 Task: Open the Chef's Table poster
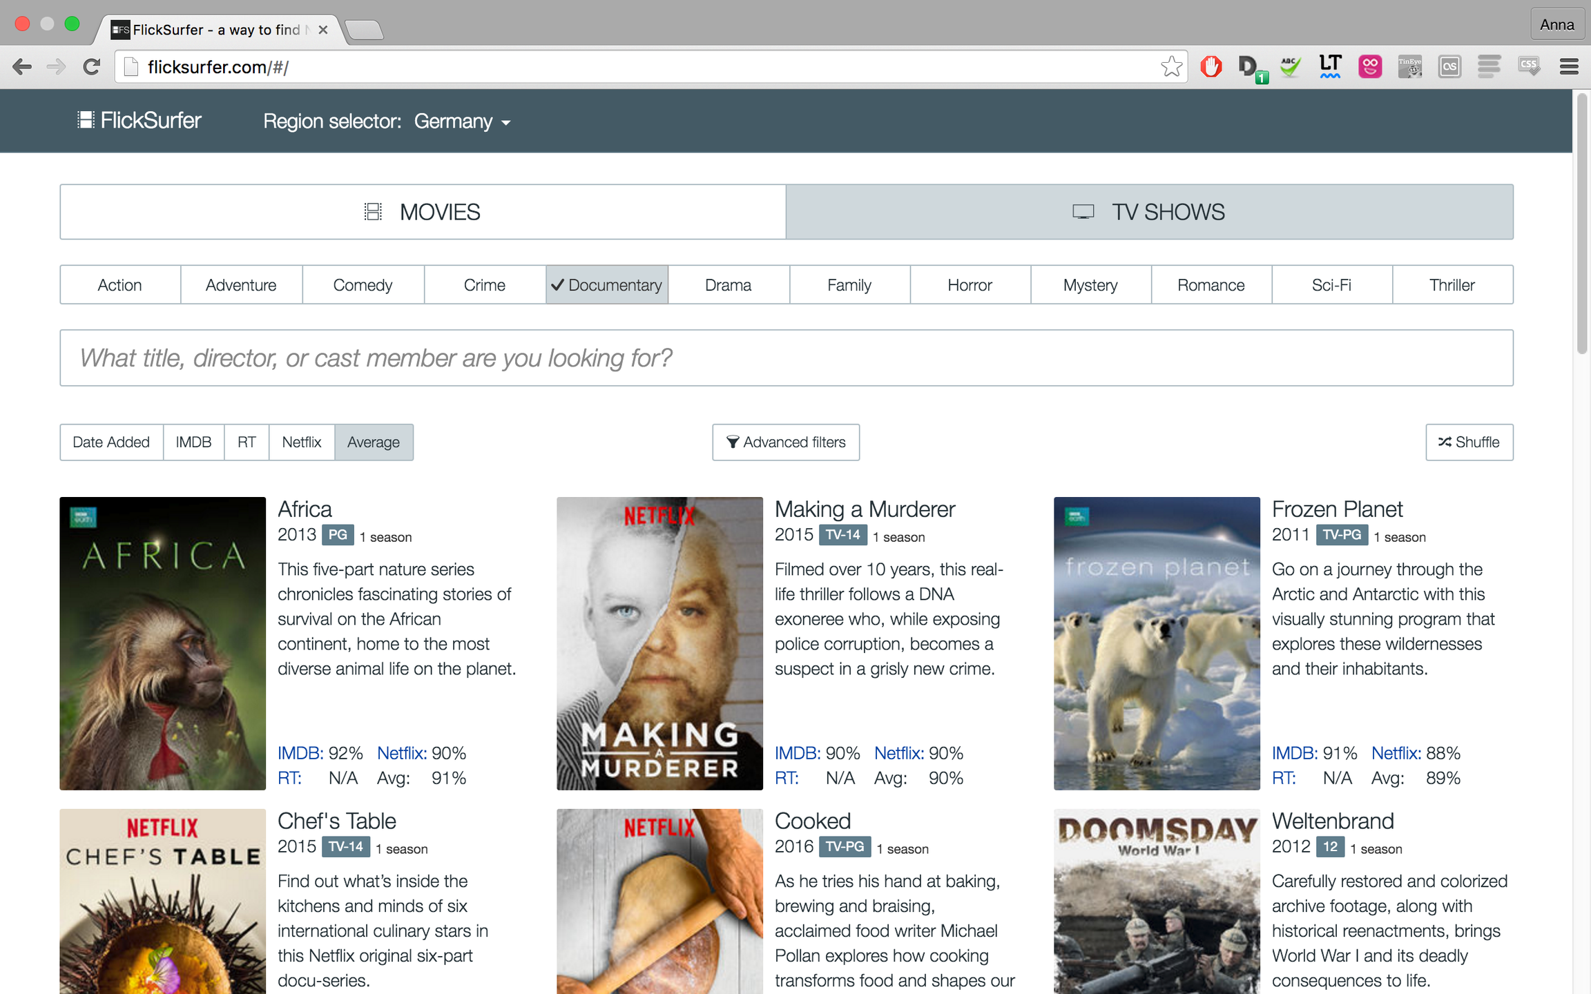pyautogui.click(x=163, y=902)
